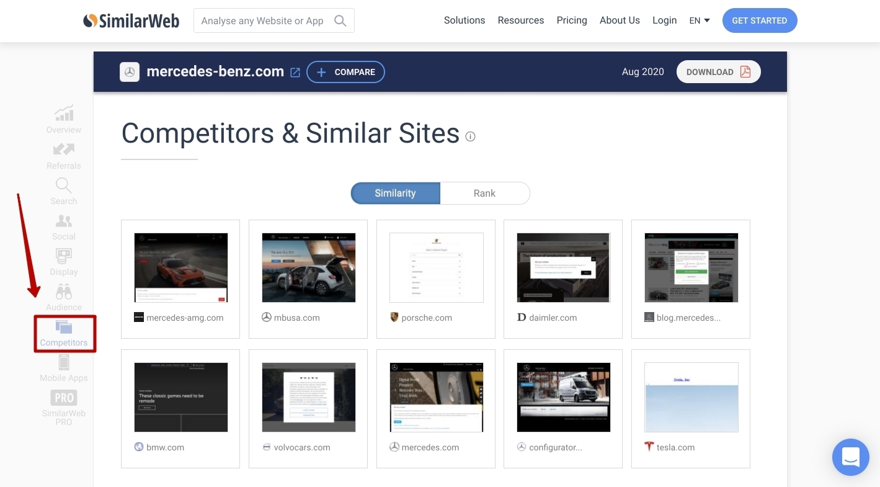
Task: Open the Solutions menu
Action: (x=464, y=20)
